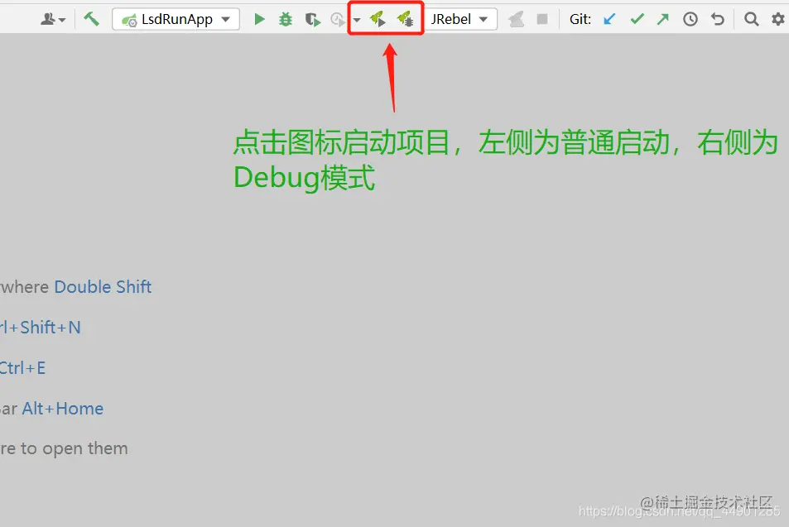Image resolution: width=789 pixels, height=527 pixels.
Task: Start JRebel Debug using right rocket icon
Action: (x=404, y=18)
